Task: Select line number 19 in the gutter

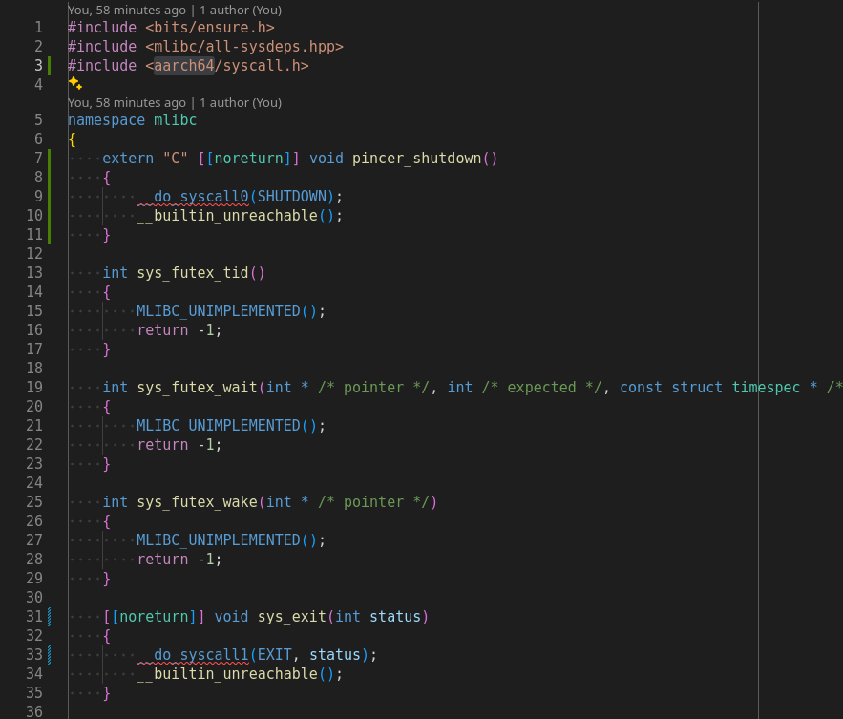Action: pyautogui.click(x=34, y=388)
